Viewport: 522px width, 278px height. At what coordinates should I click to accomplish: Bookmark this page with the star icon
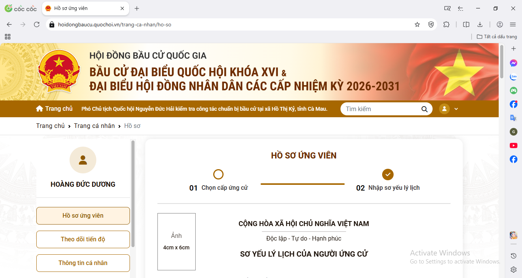click(417, 24)
